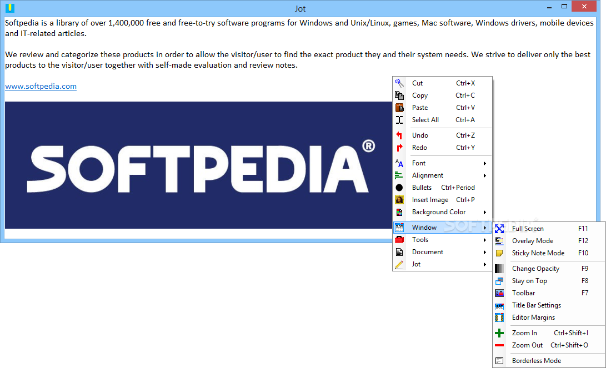Image resolution: width=606 pixels, height=368 pixels.
Task: Toggle Stay on Top
Action: pos(549,281)
